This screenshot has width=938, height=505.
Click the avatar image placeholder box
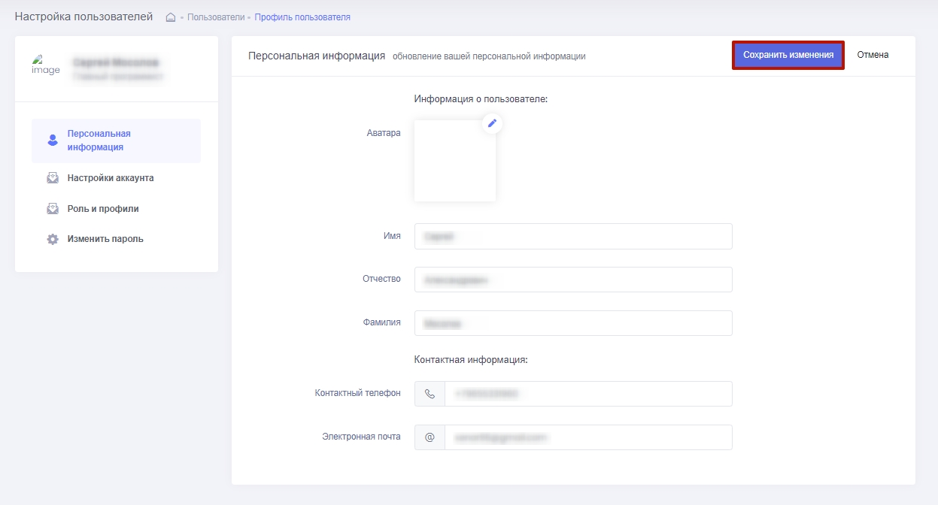[x=454, y=161]
